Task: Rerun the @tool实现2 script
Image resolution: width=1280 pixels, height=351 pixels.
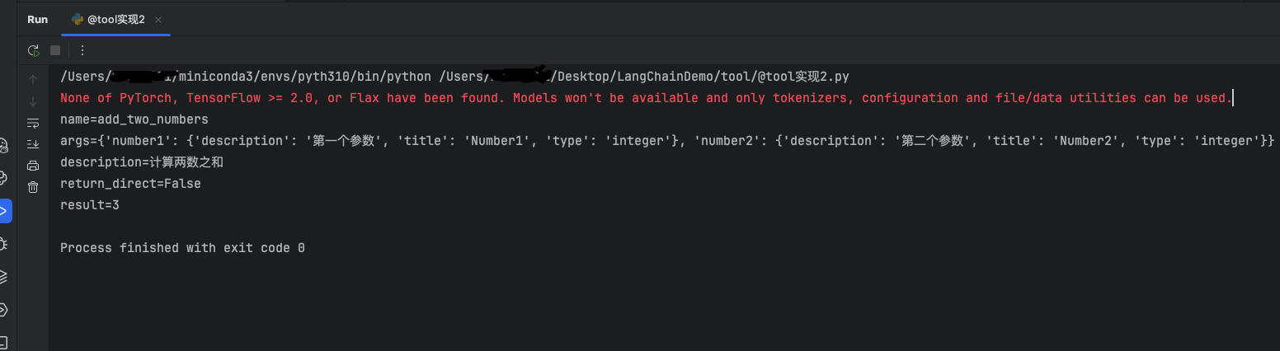Action: pos(33,50)
